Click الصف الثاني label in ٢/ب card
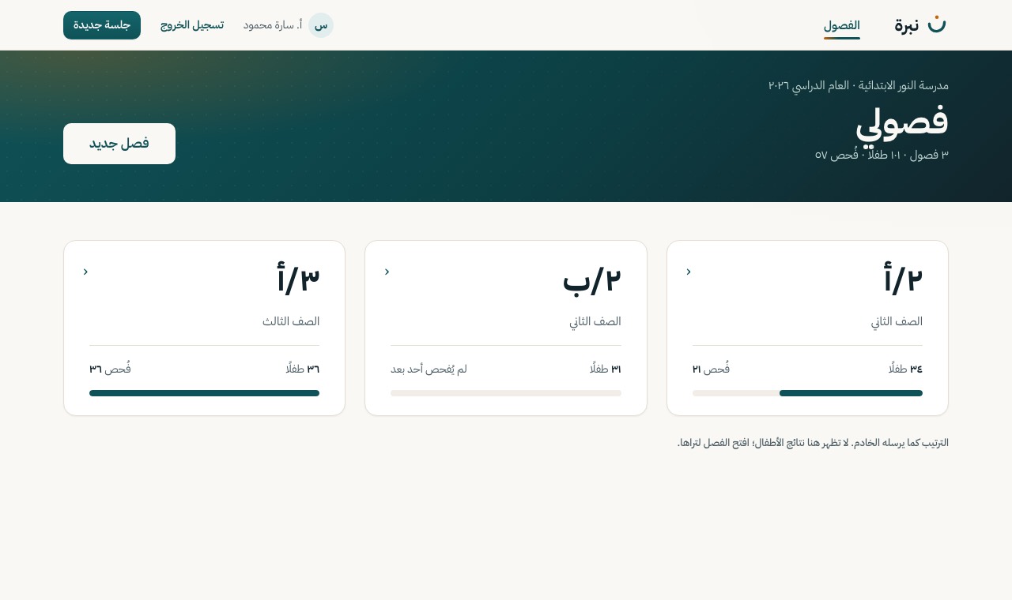The image size is (1012, 600). [595, 321]
